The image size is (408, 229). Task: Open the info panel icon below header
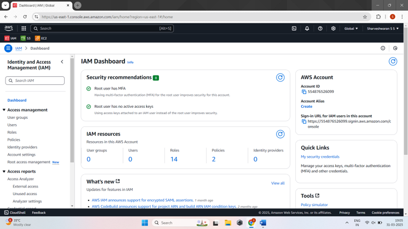[x=383, y=48]
